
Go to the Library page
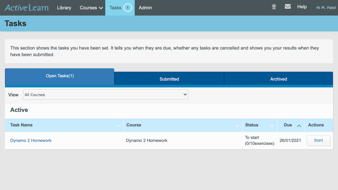point(64,8)
